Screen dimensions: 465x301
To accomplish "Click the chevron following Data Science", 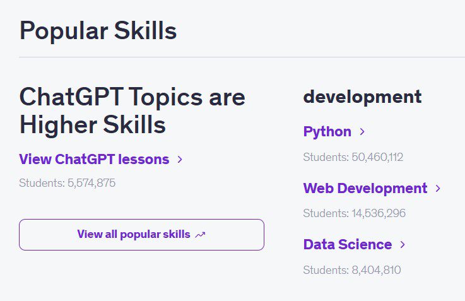I will (403, 245).
